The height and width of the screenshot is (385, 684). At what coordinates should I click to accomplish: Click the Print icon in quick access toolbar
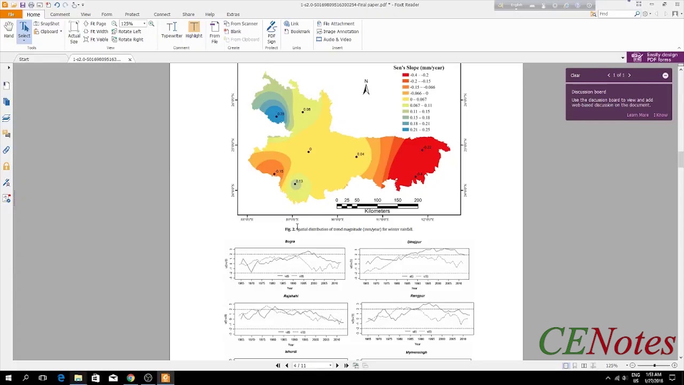tap(31, 5)
